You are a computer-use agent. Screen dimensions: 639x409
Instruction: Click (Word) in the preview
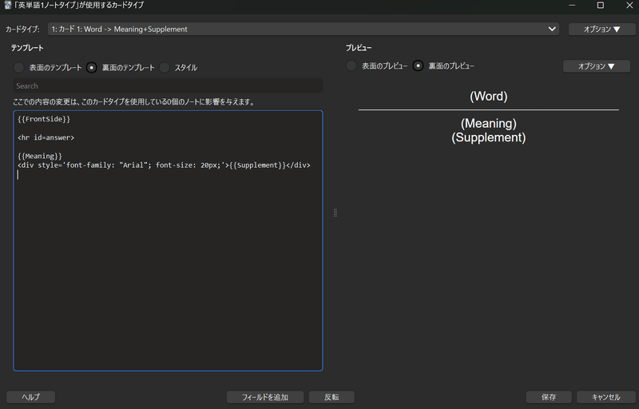(489, 97)
